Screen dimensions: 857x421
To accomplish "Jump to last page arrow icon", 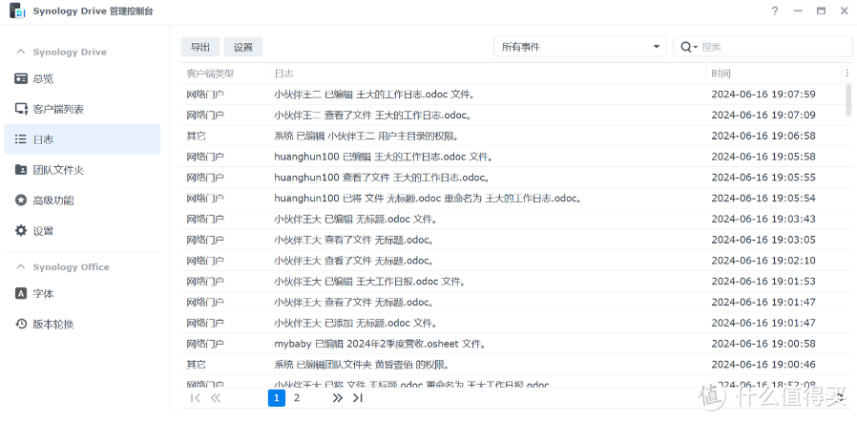I will (x=358, y=398).
